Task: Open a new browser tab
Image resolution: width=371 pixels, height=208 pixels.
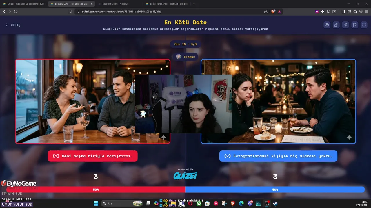Action: 194,4
